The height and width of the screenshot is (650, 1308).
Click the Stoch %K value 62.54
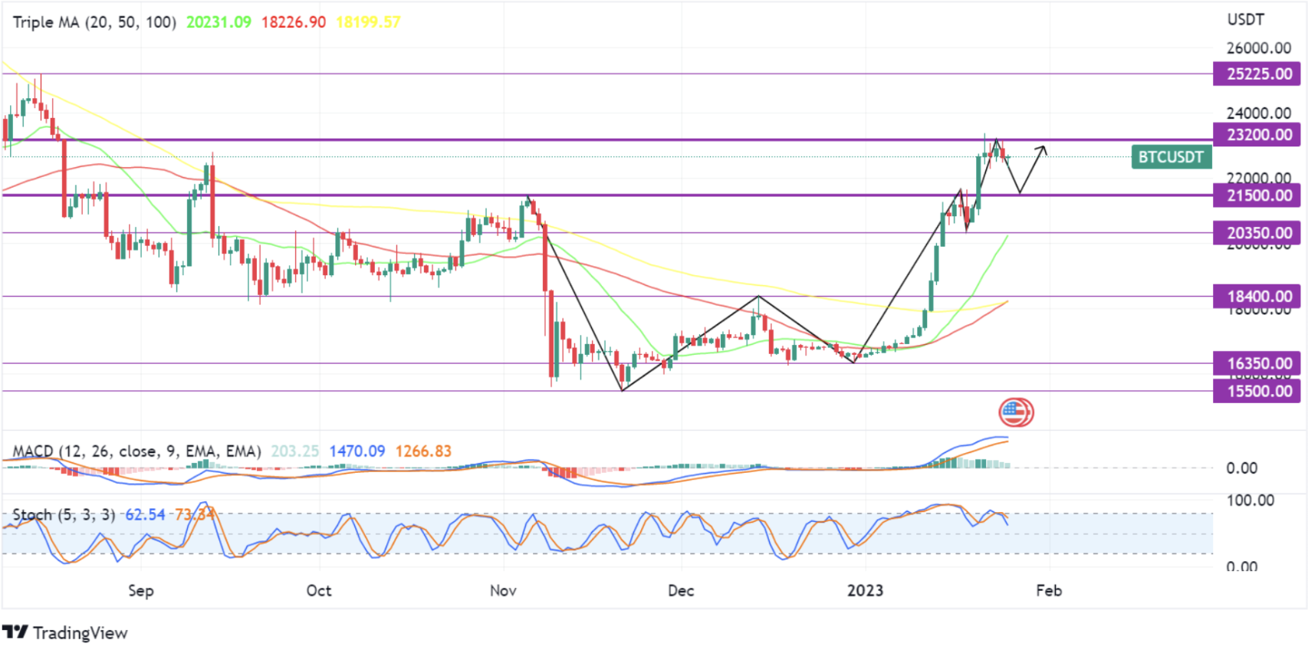click(x=145, y=514)
